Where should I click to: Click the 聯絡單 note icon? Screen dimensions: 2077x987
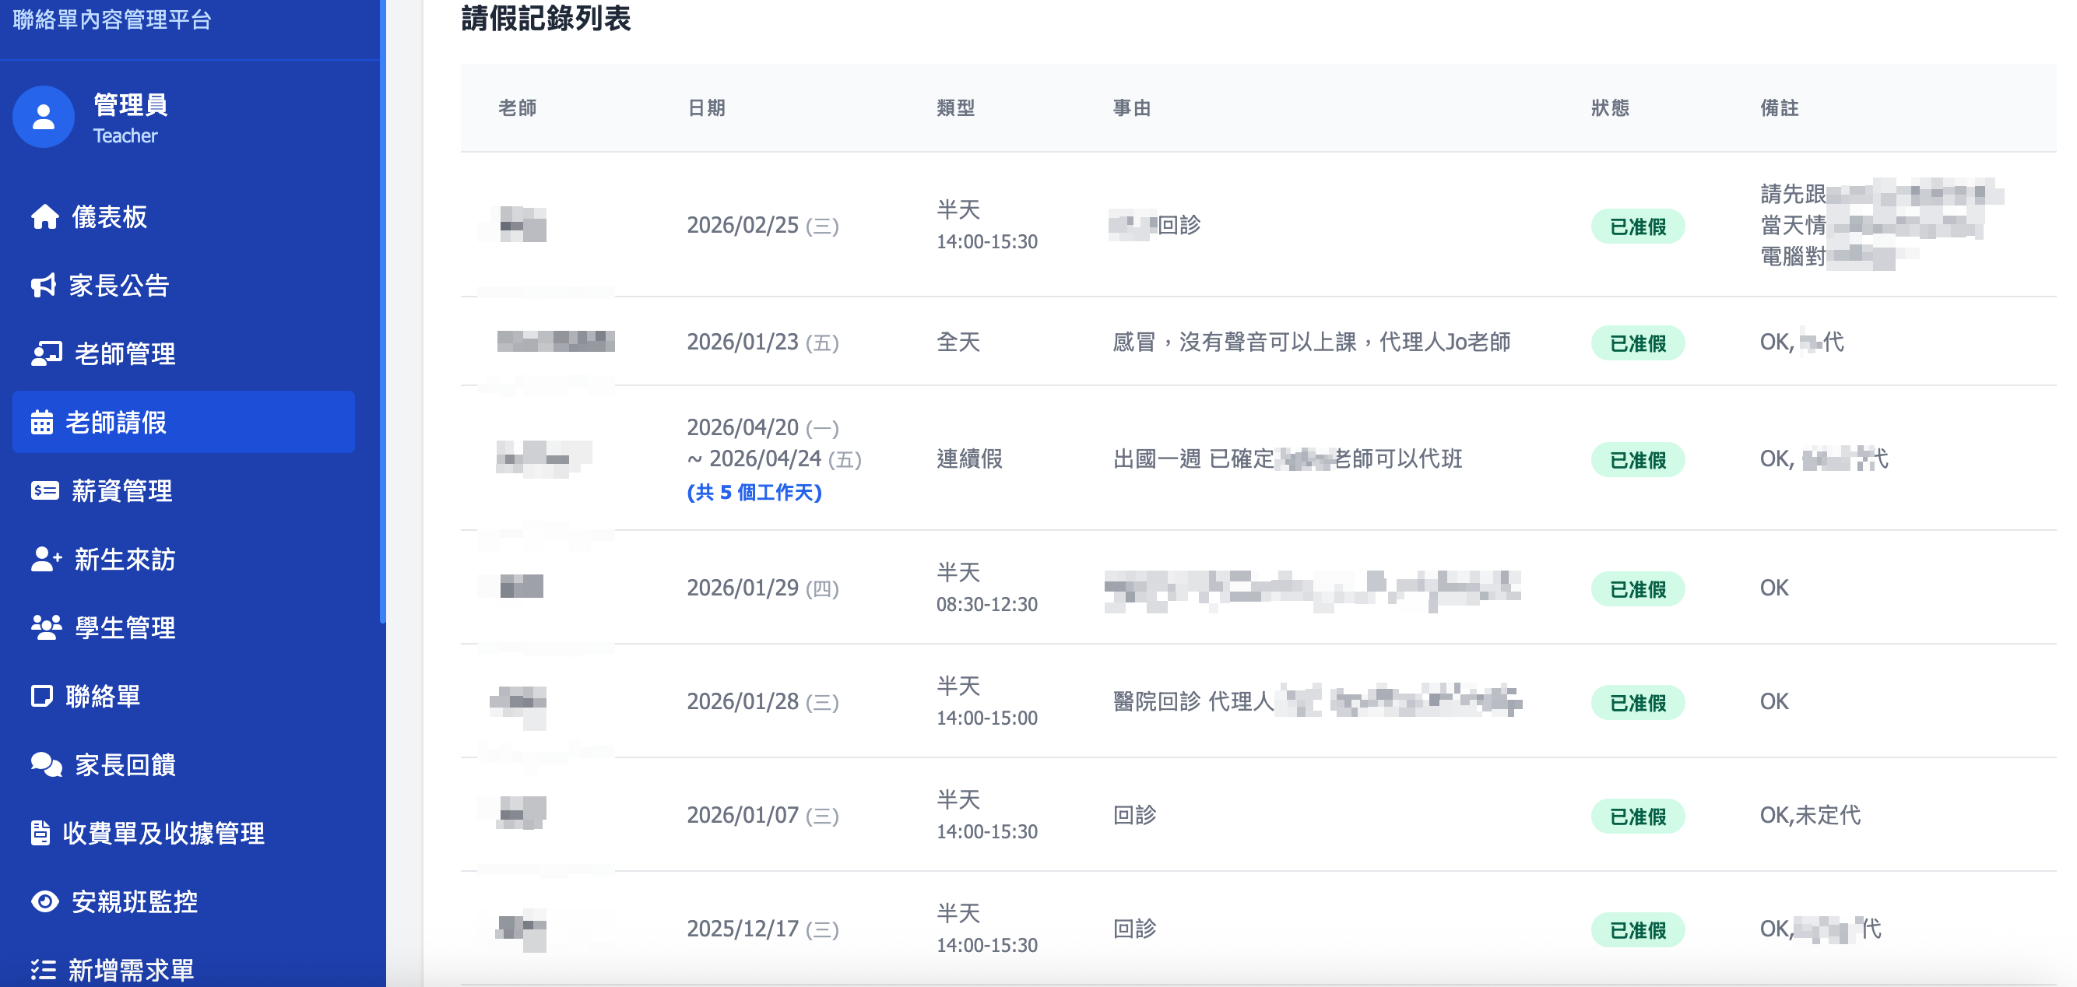click(x=41, y=696)
